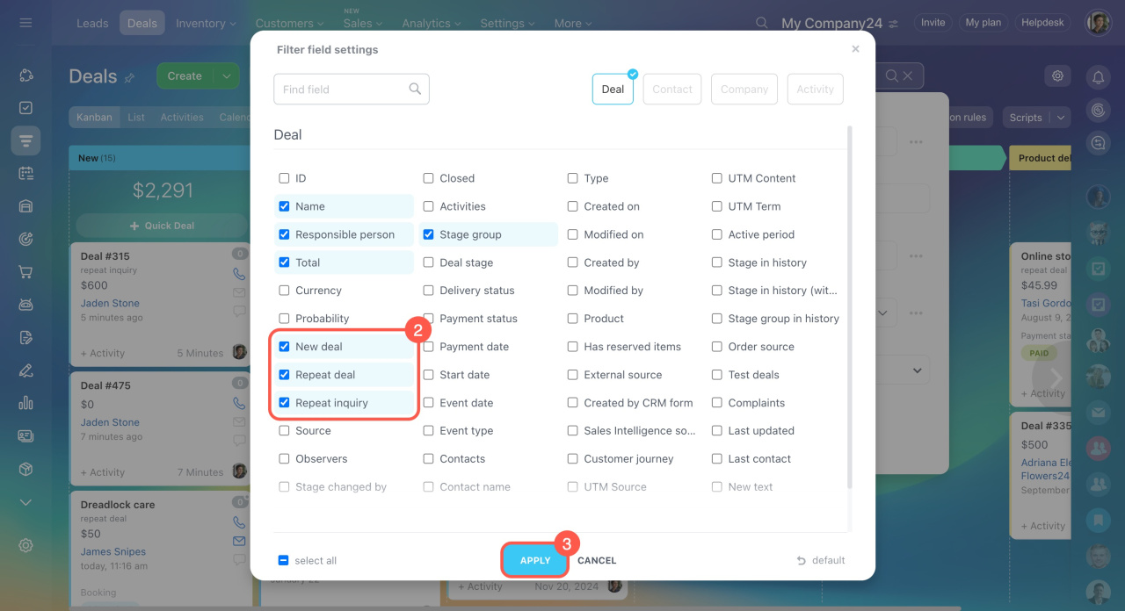Click the shopping cart sidebar icon
Viewport: 1125px width, 611px height.
(25, 272)
